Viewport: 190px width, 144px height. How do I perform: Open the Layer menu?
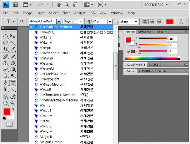[41, 13]
